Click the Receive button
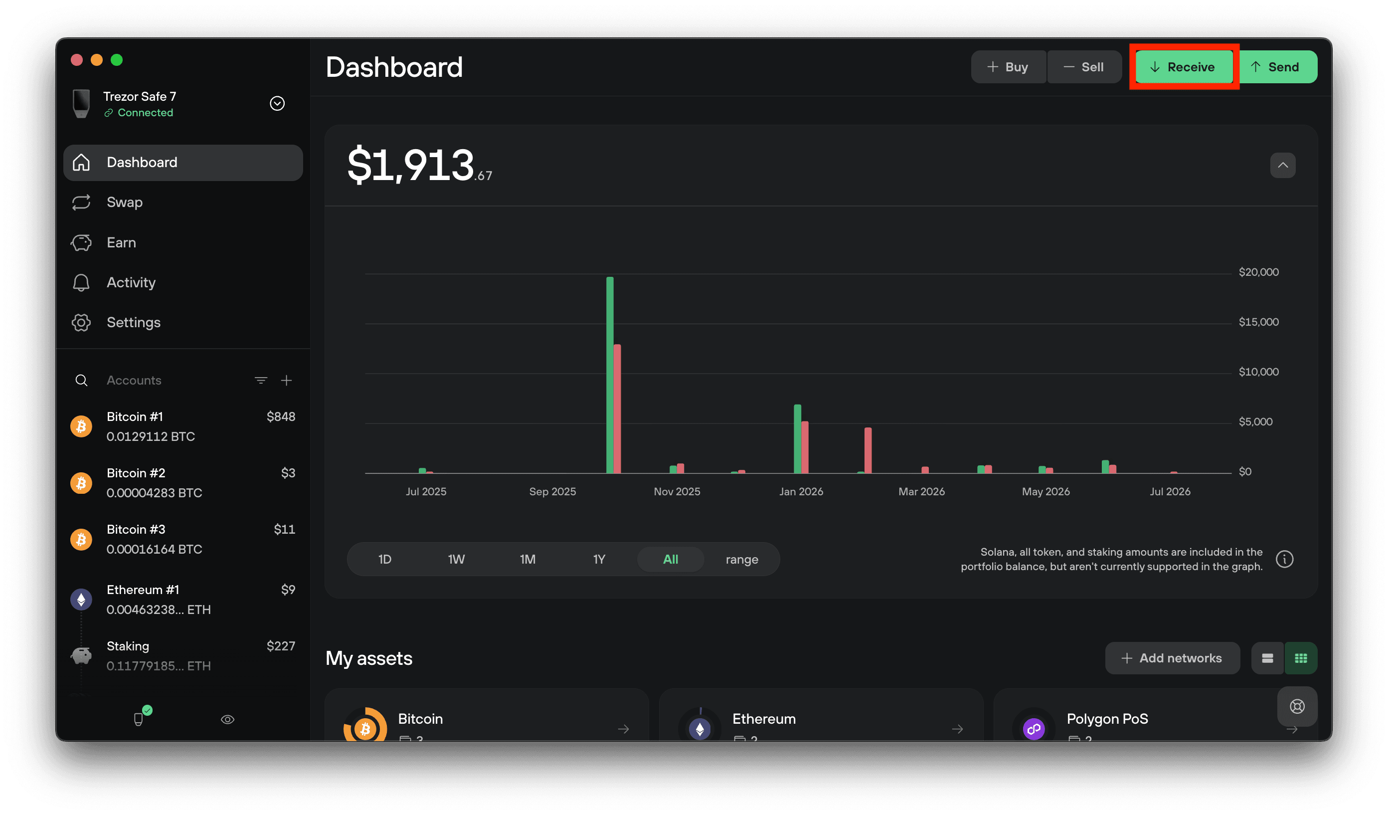 (1184, 67)
